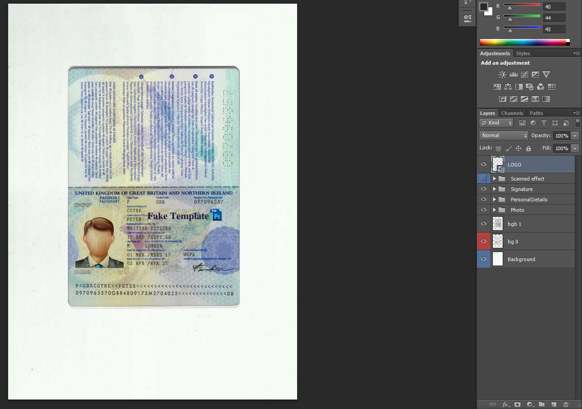Image resolution: width=582 pixels, height=409 pixels.
Task: Add a Levels adjustment
Action: pos(513,74)
